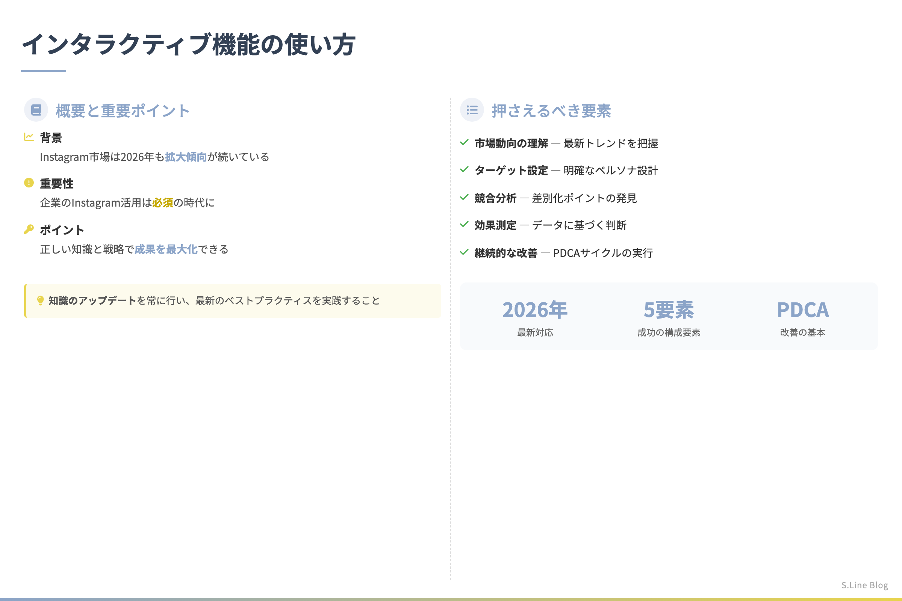902x601 pixels.
Task: Click the text 差別化ポイントの発見
Action: click(584, 198)
